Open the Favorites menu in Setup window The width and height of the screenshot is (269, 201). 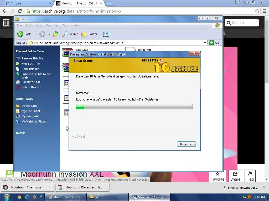pos(52,25)
